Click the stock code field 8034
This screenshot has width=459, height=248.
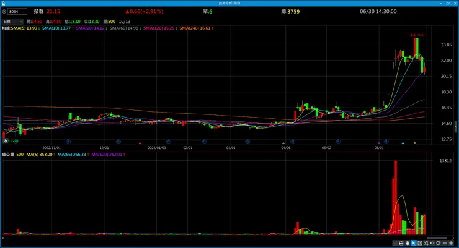[17, 12]
